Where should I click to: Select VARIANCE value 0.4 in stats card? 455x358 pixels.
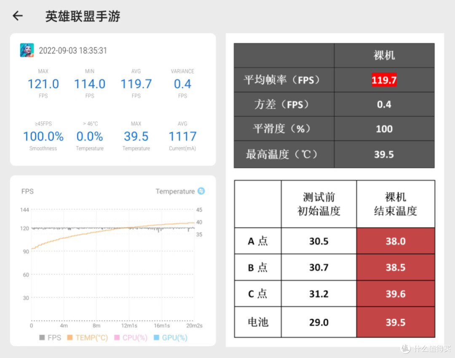click(182, 84)
